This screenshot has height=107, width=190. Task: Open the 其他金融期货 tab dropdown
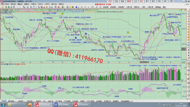131,101
